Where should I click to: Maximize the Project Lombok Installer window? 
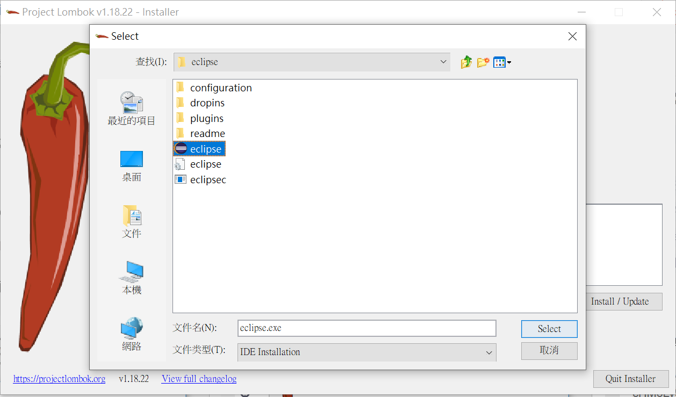coord(619,12)
